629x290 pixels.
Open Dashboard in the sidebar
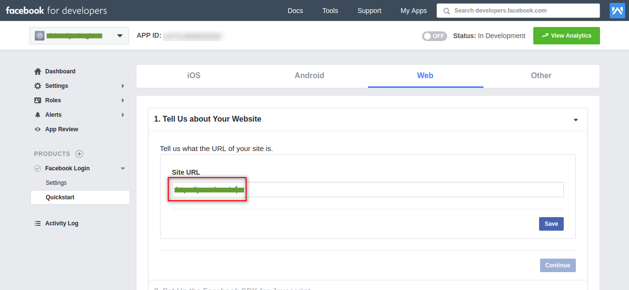coord(60,71)
